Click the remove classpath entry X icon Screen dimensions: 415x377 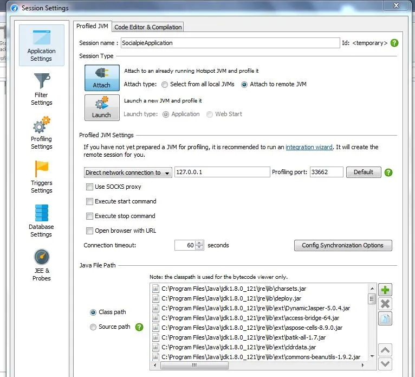(x=385, y=304)
